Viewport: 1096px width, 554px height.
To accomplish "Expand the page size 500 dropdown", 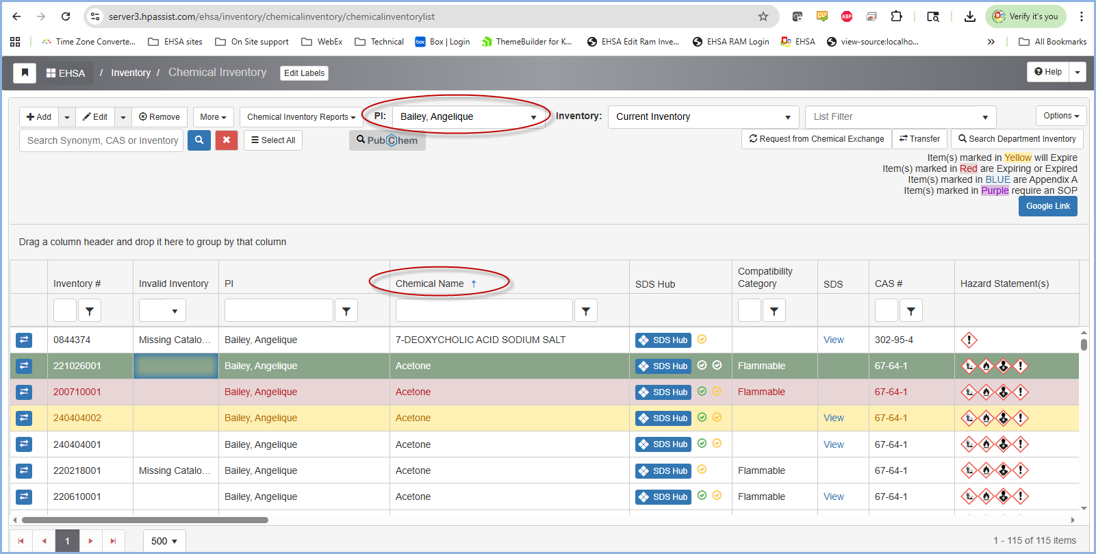I will click(x=164, y=541).
